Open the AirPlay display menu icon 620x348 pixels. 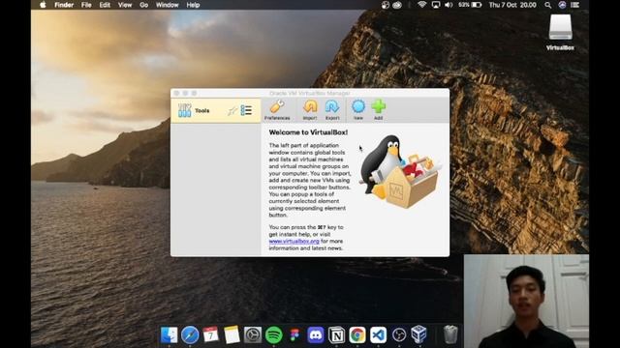coord(436,5)
